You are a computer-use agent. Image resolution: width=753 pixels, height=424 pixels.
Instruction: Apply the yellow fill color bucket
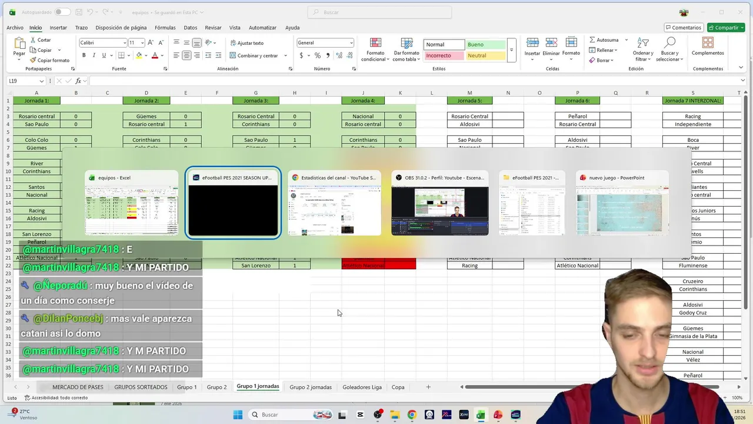(139, 55)
